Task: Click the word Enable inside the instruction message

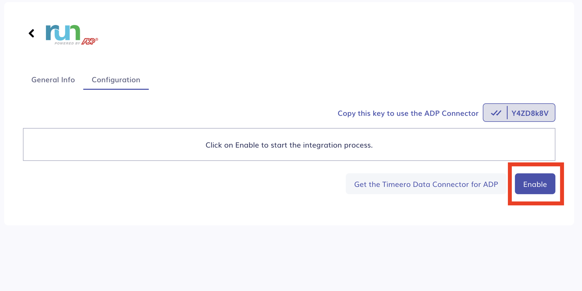Action: (247, 145)
